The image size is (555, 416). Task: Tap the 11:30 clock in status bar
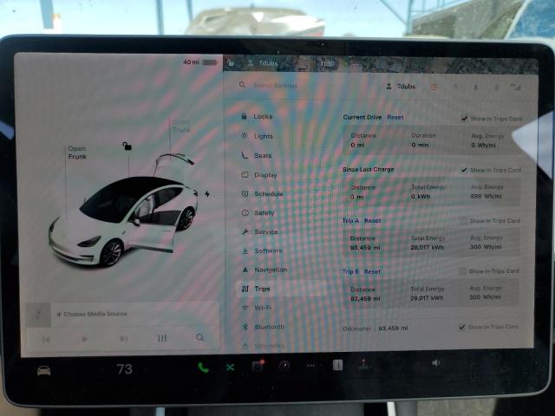coord(327,63)
